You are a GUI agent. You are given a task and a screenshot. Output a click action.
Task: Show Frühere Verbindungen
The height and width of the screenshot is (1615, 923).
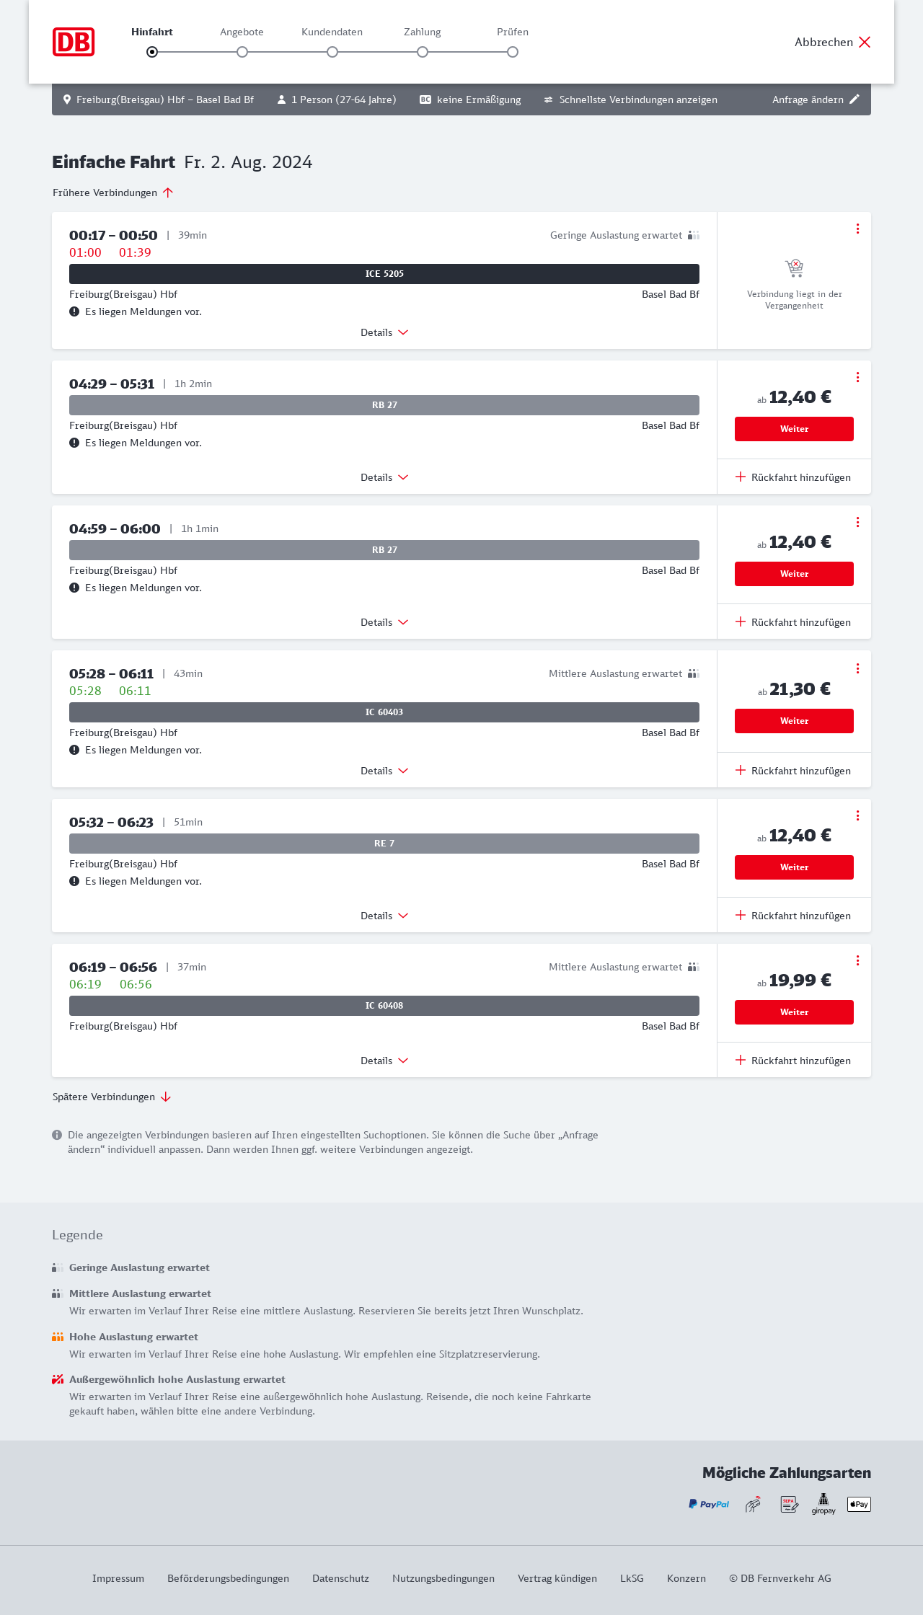113,193
